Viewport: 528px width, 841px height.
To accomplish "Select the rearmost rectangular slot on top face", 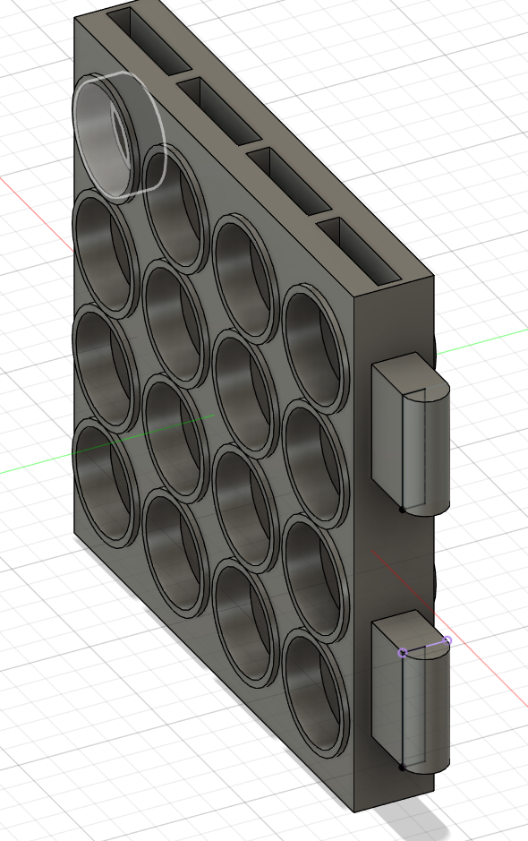I will click(x=149, y=39).
